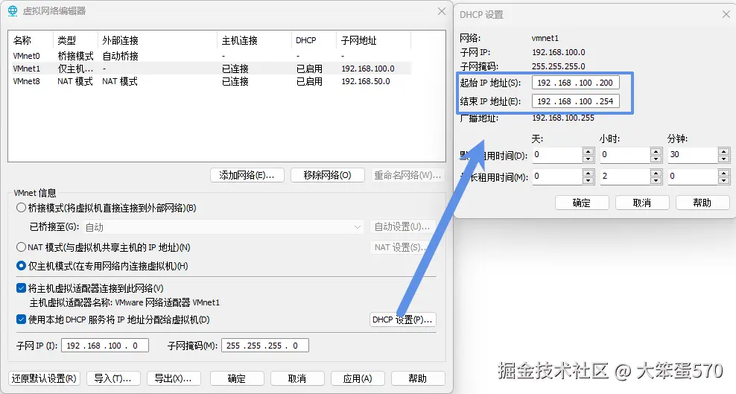This screenshot has height=394, width=736.
Task: Toggle 将主机虚拟适配器连接到此网络 checkbox
Action: pyautogui.click(x=21, y=288)
